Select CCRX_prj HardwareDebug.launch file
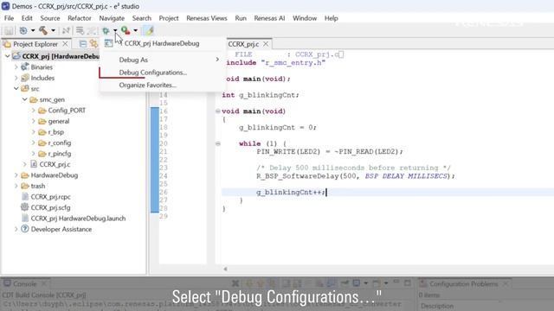The image size is (554, 311). pos(78,219)
